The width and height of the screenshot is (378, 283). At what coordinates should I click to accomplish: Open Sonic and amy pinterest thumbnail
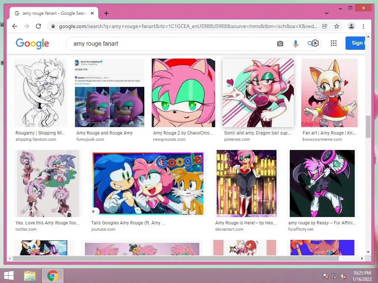tap(258, 92)
